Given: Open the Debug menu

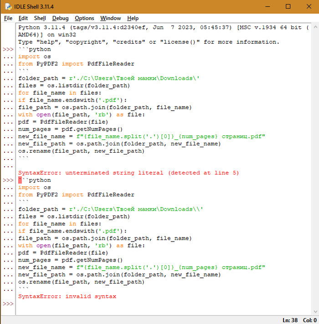Looking at the screenshot, I should [x=60, y=18].
